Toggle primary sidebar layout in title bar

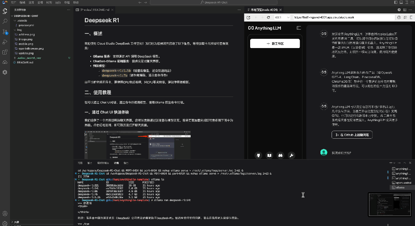coord(396,2)
